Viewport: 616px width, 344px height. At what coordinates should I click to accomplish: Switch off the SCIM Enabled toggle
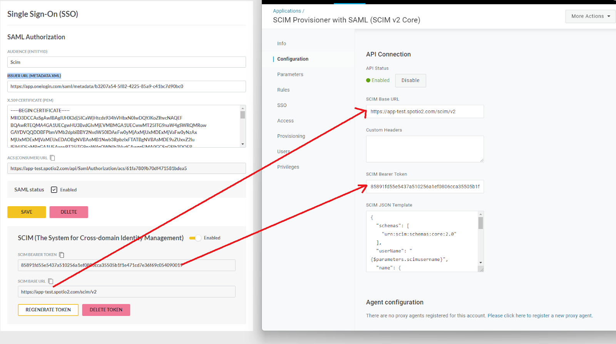(x=196, y=238)
